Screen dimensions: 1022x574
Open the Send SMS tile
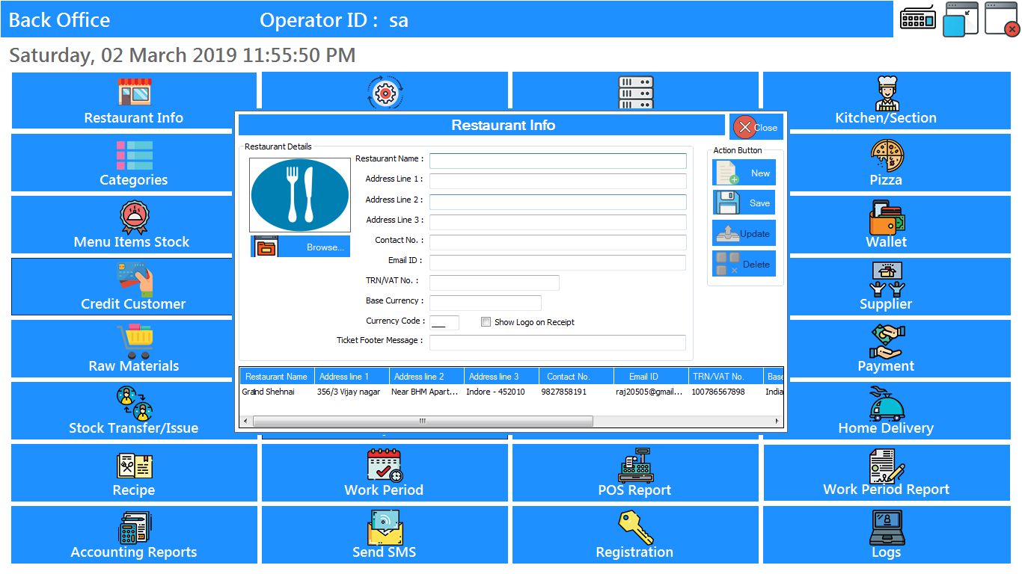tap(384, 535)
